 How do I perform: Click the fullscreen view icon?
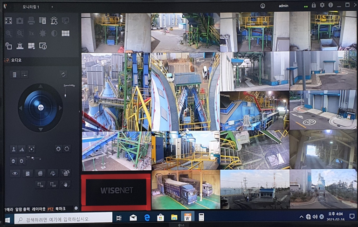coord(8,21)
